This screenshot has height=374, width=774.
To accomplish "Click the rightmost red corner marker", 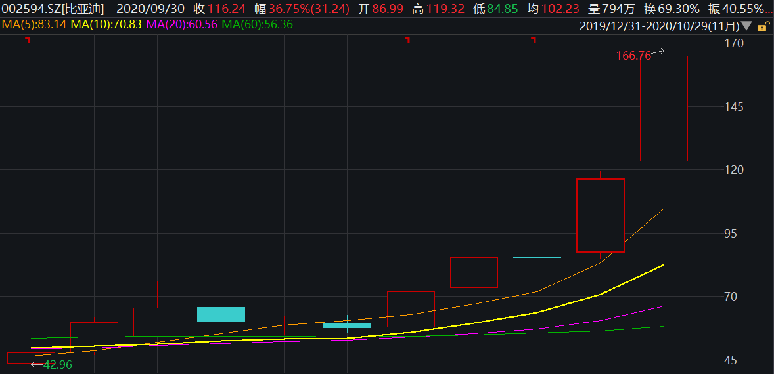I will coord(534,41).
